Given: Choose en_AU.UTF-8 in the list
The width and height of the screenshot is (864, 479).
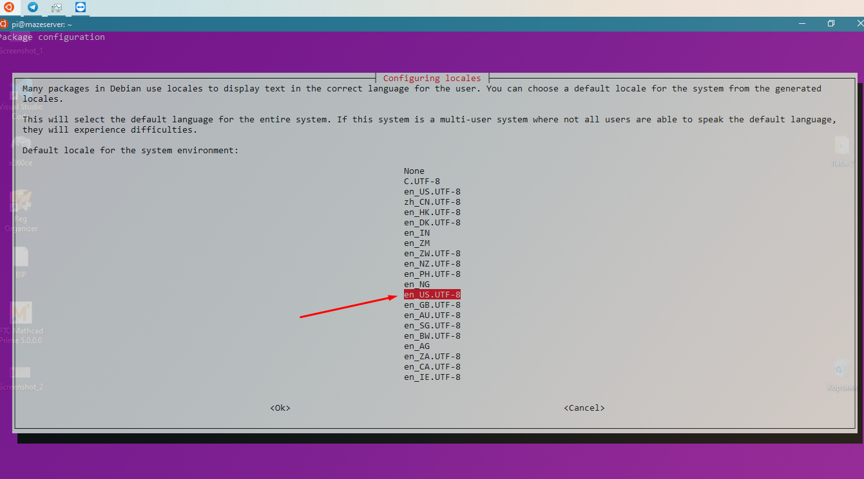Looking at the screenshot, I should pos(432,315).
